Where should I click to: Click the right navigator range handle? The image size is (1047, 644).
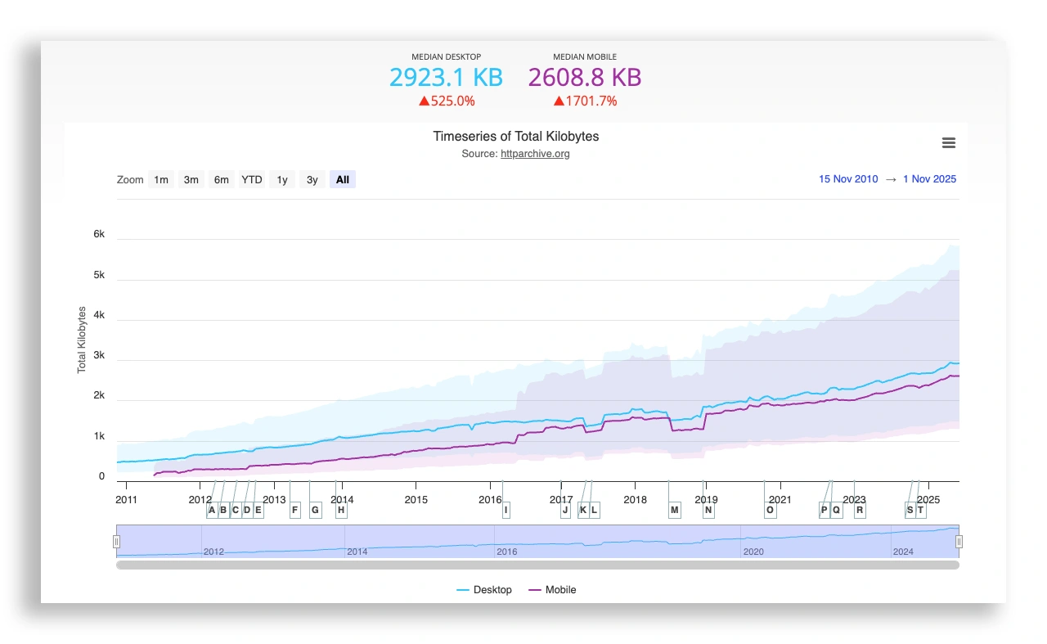point(959,541)
